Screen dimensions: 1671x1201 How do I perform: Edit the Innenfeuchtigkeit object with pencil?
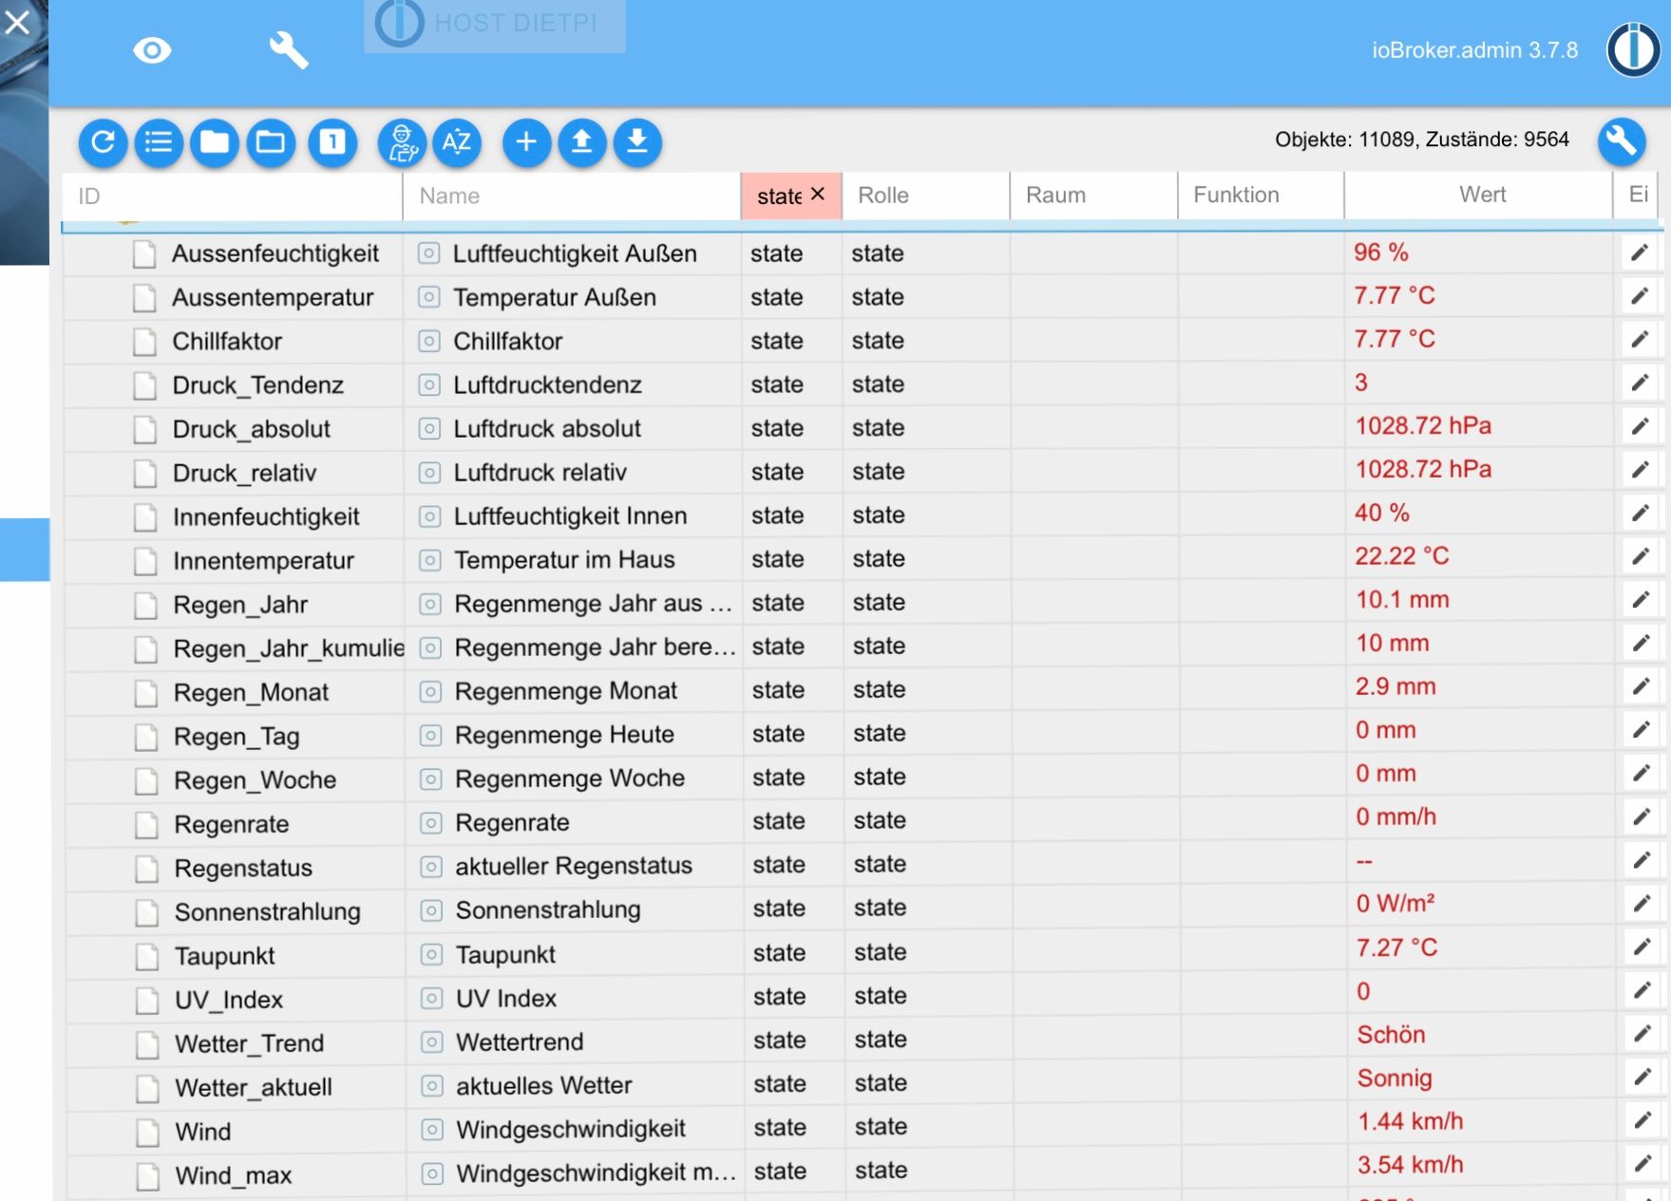1641,514
